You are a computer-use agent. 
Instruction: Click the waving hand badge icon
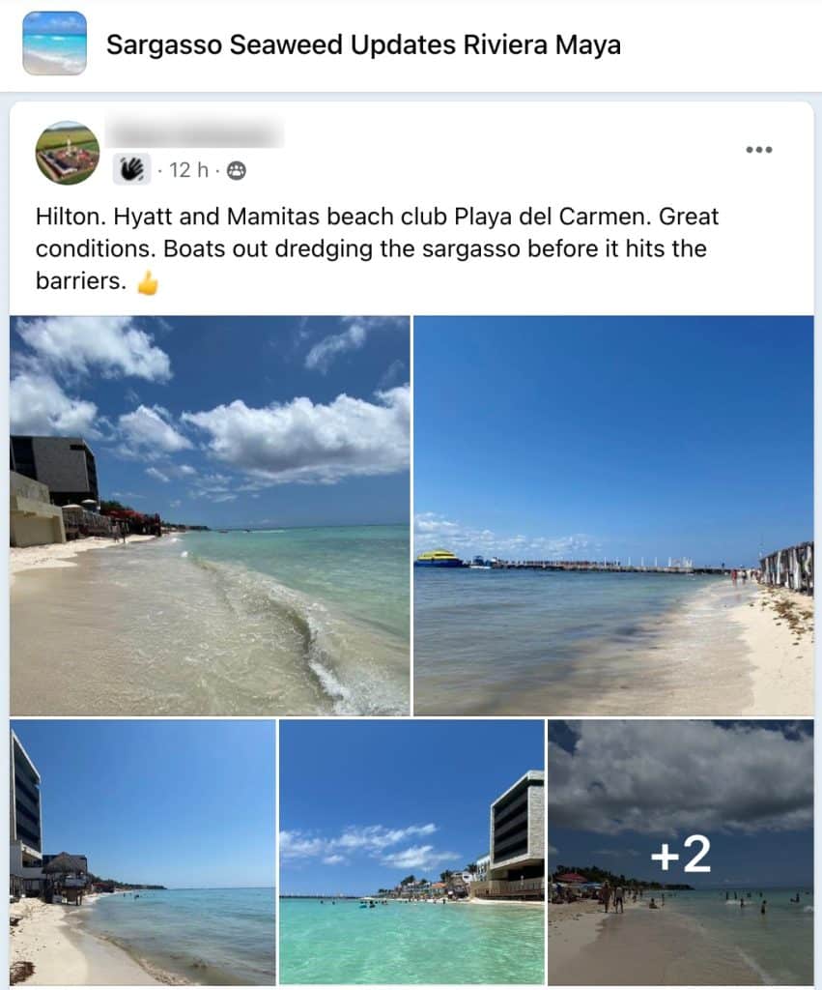pos(131,169)
